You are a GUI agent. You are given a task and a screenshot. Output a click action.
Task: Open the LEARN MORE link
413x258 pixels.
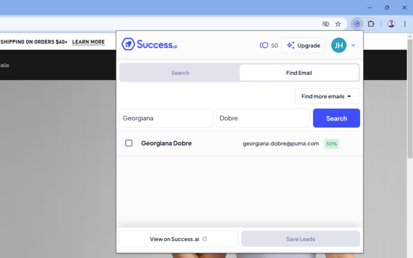coord(88,42)
